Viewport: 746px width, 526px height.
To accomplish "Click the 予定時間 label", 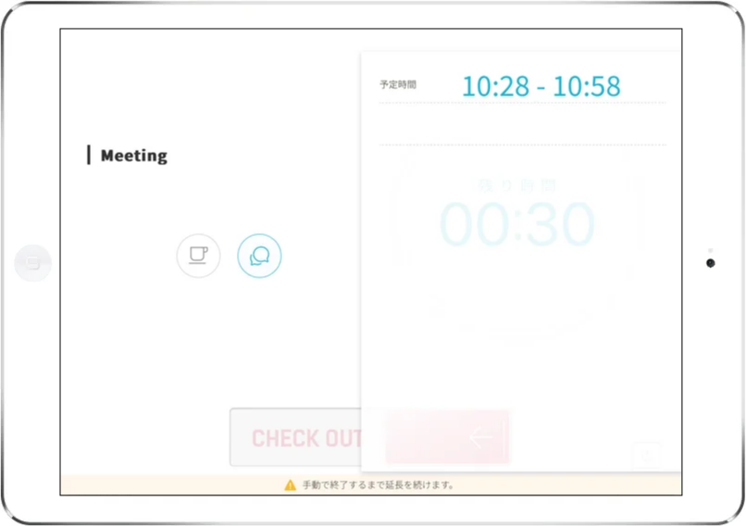I will click(x=398, y=85).
